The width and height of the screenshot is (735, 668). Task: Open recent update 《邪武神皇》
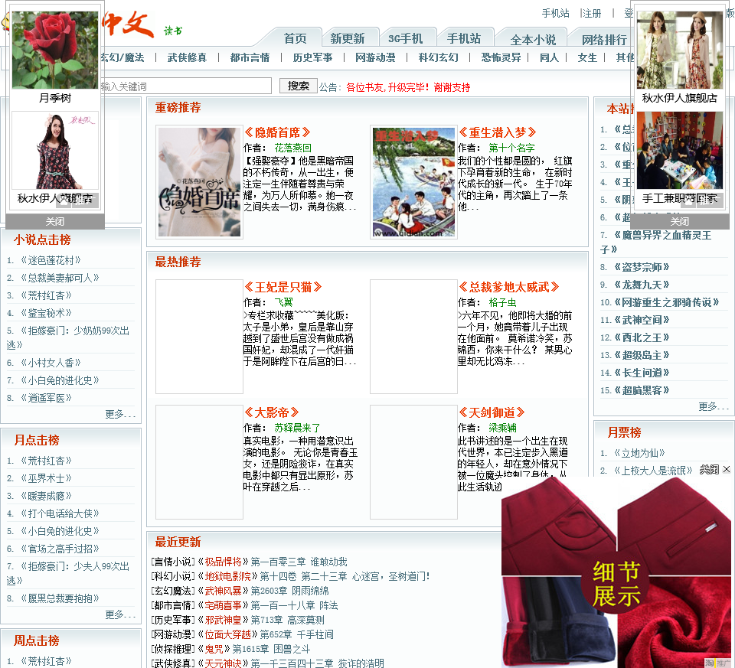[x=223, y=620]
